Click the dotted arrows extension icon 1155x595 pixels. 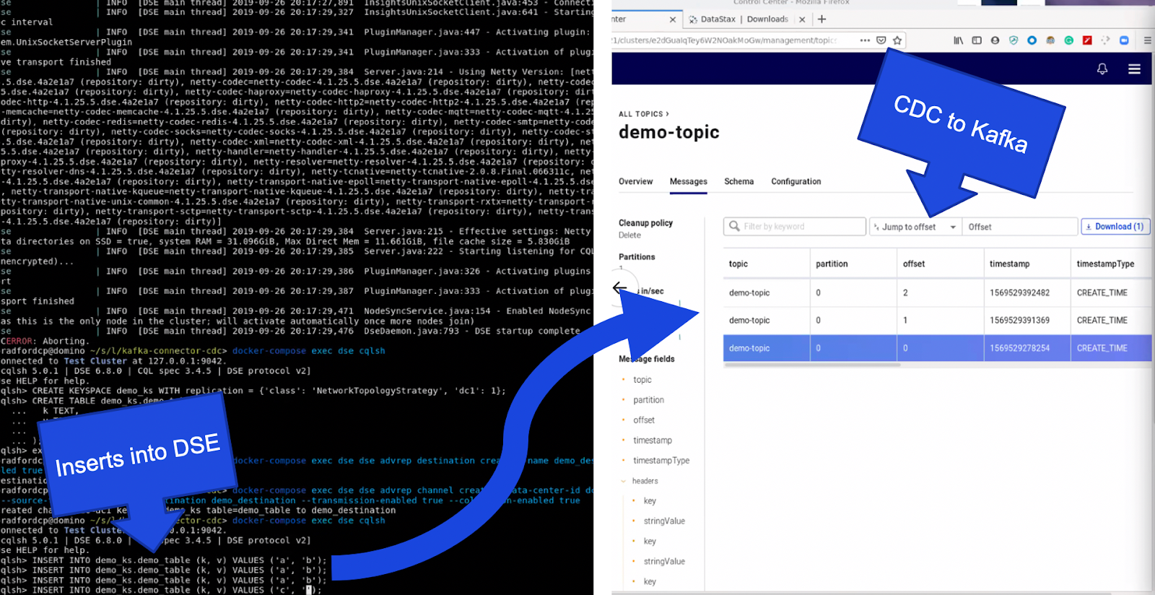1105,40
